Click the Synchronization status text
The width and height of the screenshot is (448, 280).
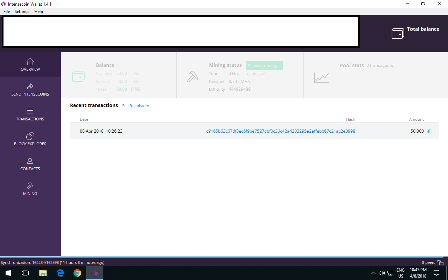(x=52, y=262)
